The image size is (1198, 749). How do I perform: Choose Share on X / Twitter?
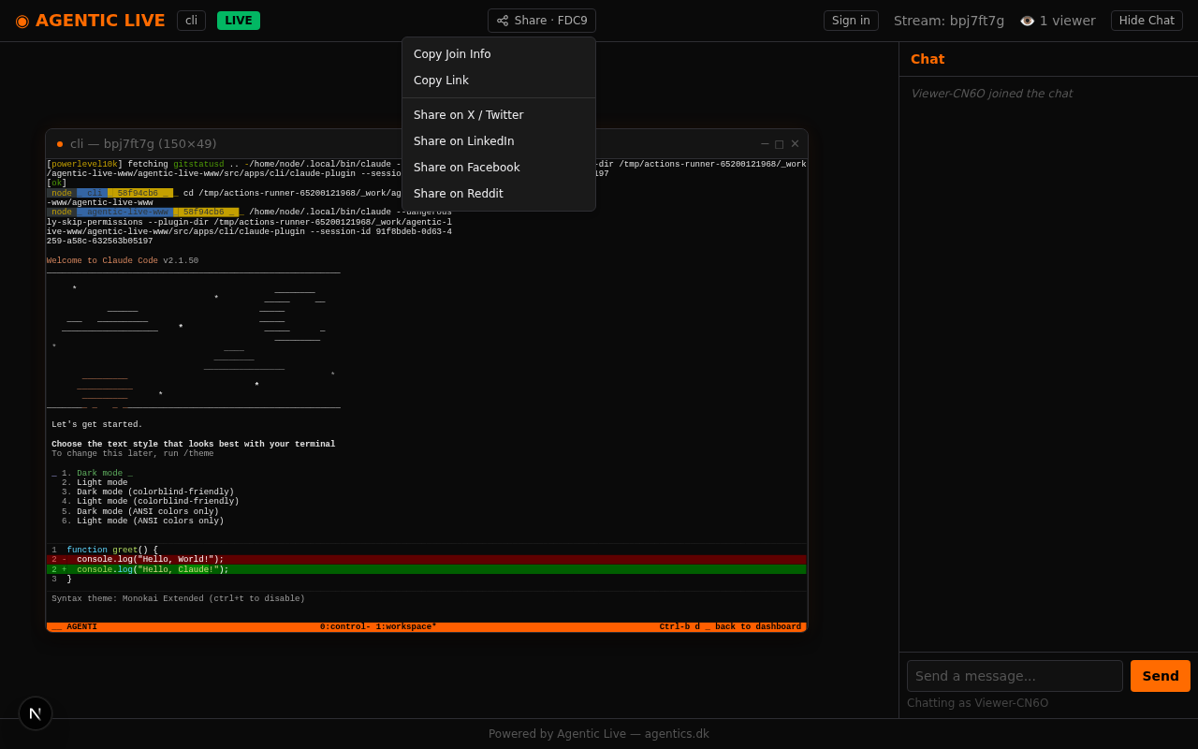tap(468, 115)
